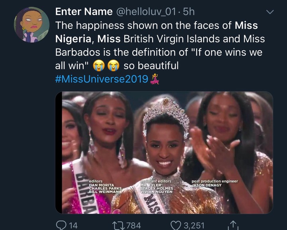
Task: Click the "so beautiful" text in tweet
Action: 151,66
